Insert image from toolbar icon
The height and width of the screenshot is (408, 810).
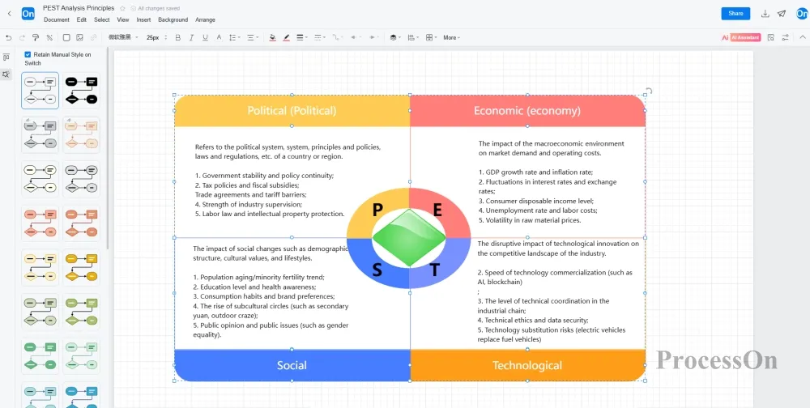point(79,37)
